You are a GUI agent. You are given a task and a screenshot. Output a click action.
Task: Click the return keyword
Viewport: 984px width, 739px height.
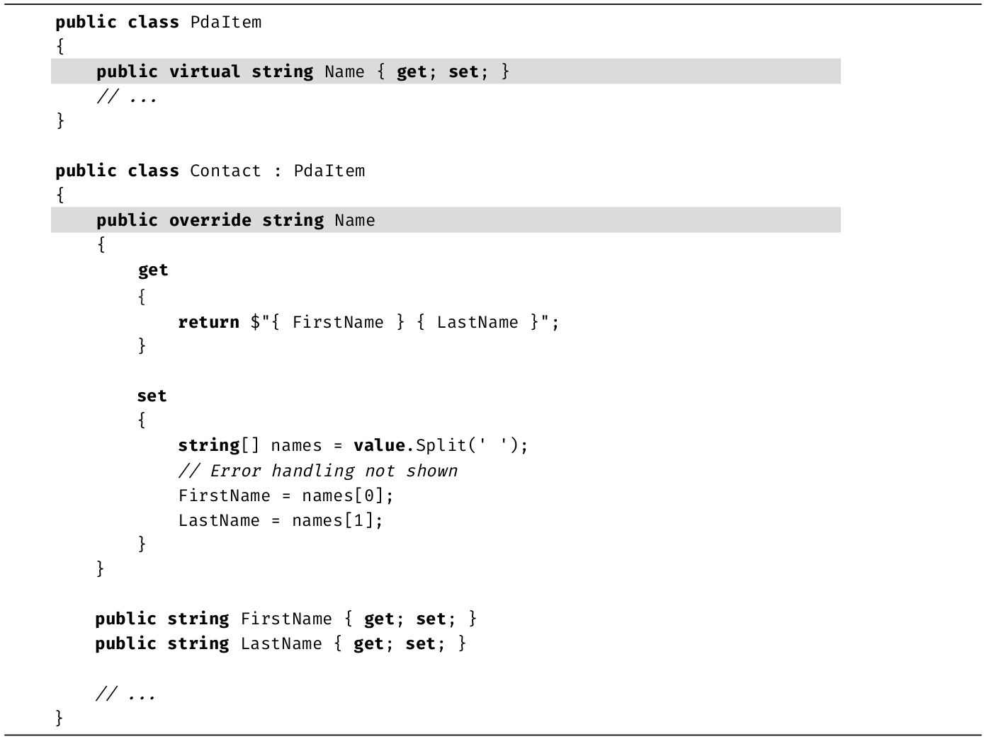click(x=208, y=322)
